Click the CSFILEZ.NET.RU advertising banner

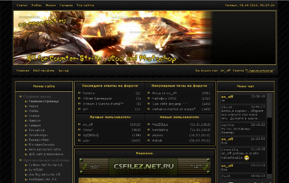(x=145, y=166)
